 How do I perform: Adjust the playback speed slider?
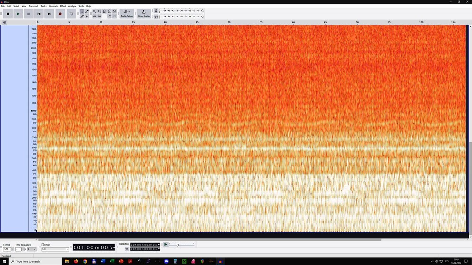point(178,245)
